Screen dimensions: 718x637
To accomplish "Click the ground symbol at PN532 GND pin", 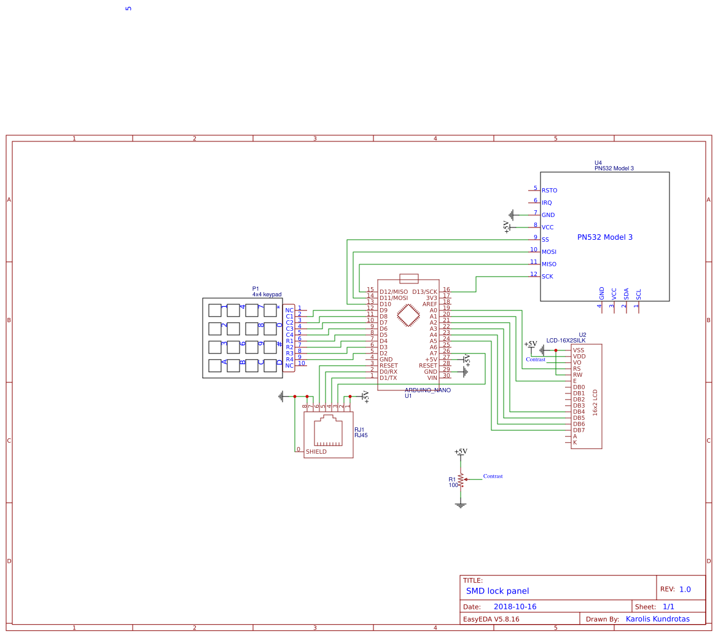I will tap(513, 215).
